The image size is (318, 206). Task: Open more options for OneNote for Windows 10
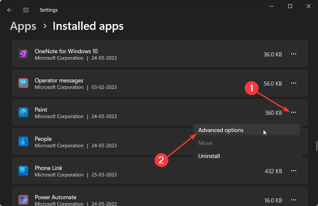pyautogui.click(x=294, y=54)
